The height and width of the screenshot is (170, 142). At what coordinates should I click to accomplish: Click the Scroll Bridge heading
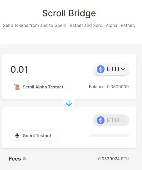click(69, 13)
